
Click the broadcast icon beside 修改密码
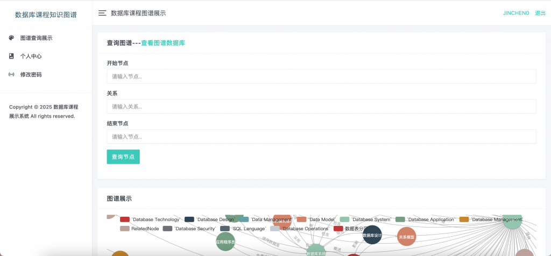tap(11, 75)
